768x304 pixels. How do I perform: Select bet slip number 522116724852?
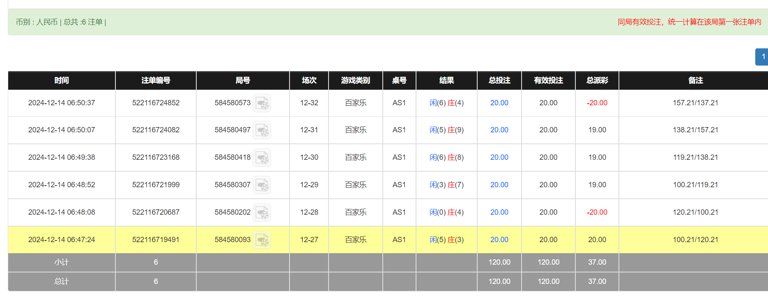156,103
